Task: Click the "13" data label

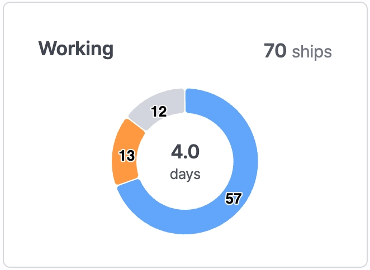Action: tap(127, 156)
